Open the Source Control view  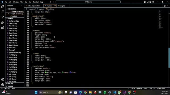(3, 17)
